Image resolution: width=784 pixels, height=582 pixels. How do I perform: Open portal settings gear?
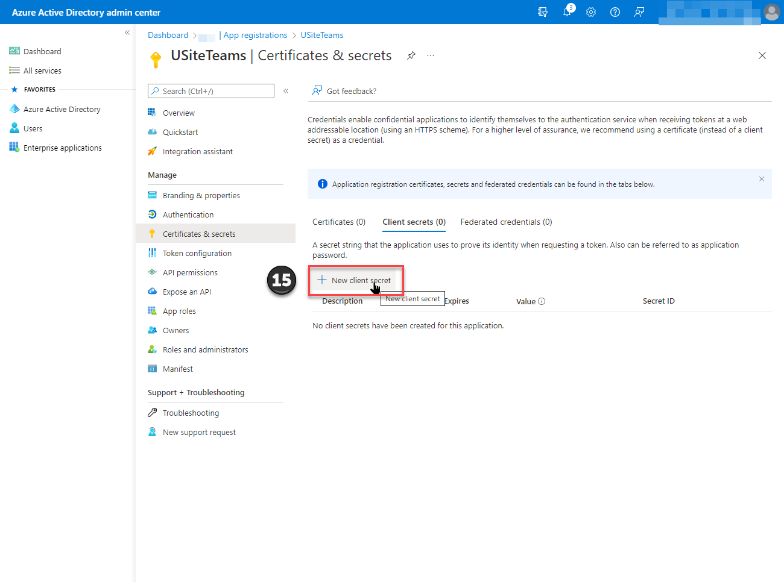(591, 12)
